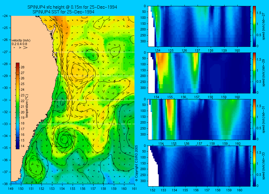This screenshot has height=194, width=269.
Task: Click the title 'SPINUP4 sfc height @ 0.15m for 25-Dec-1994'
Action: coord(72,7)
